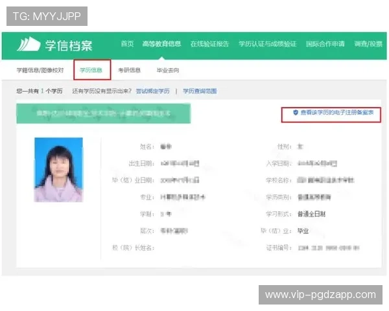The width and height of the screenshot is (389, 311).
Task: Click the 学信档案 logo icon
Action: click(x=29, y=45)
